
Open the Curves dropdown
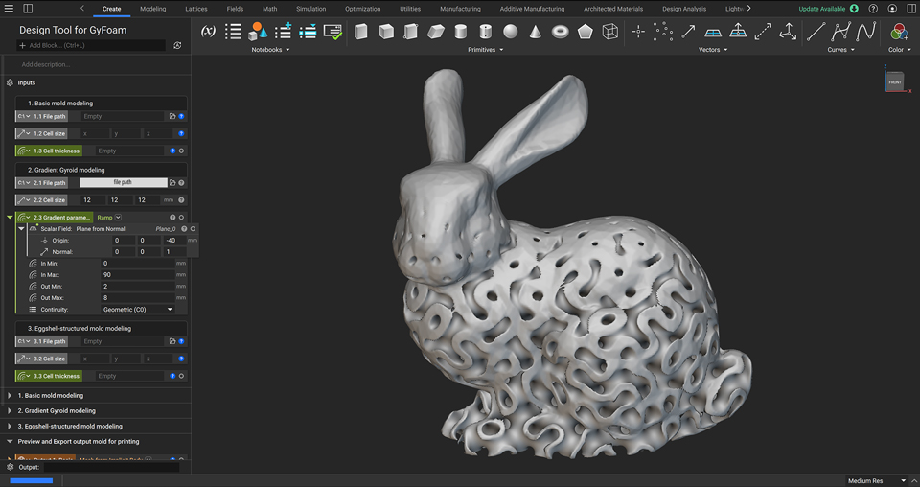840,50
